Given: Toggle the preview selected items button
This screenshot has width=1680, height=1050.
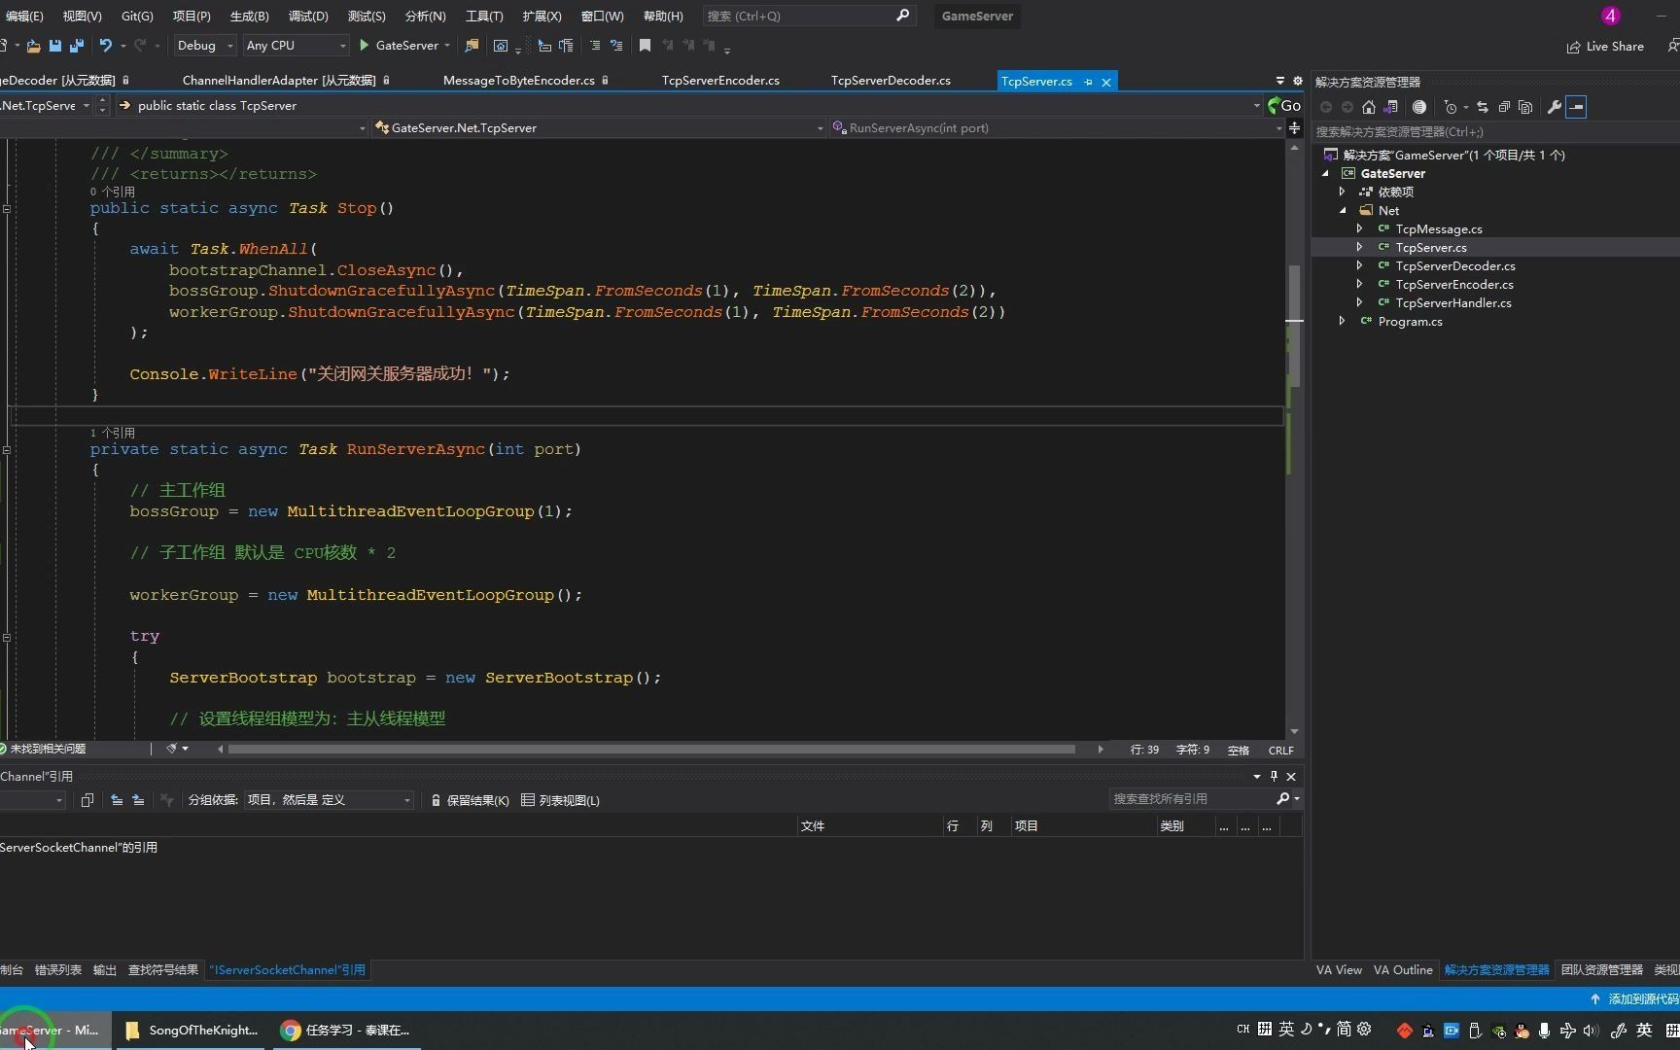Looking at the screenshot, I should (x=1576, y=107).
